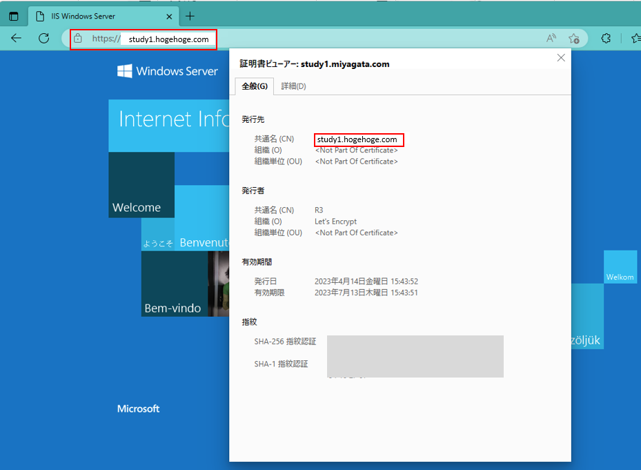Select issue date 2023年4月14日金曜日 15:43:52
The width and height of the screenshot is (641, 470).
click(366, 282)
